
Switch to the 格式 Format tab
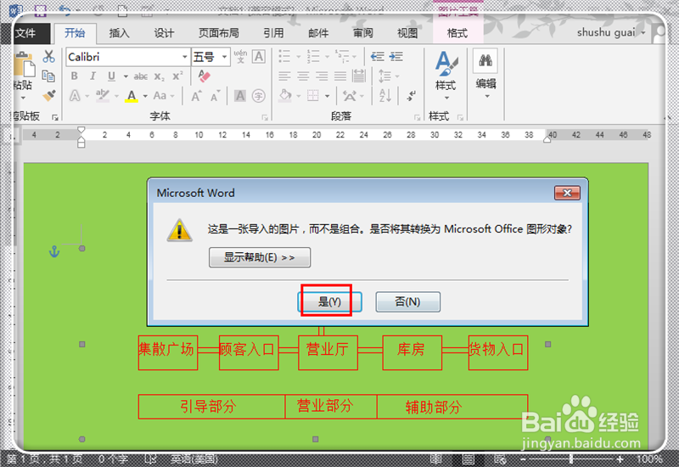point(457,33)
